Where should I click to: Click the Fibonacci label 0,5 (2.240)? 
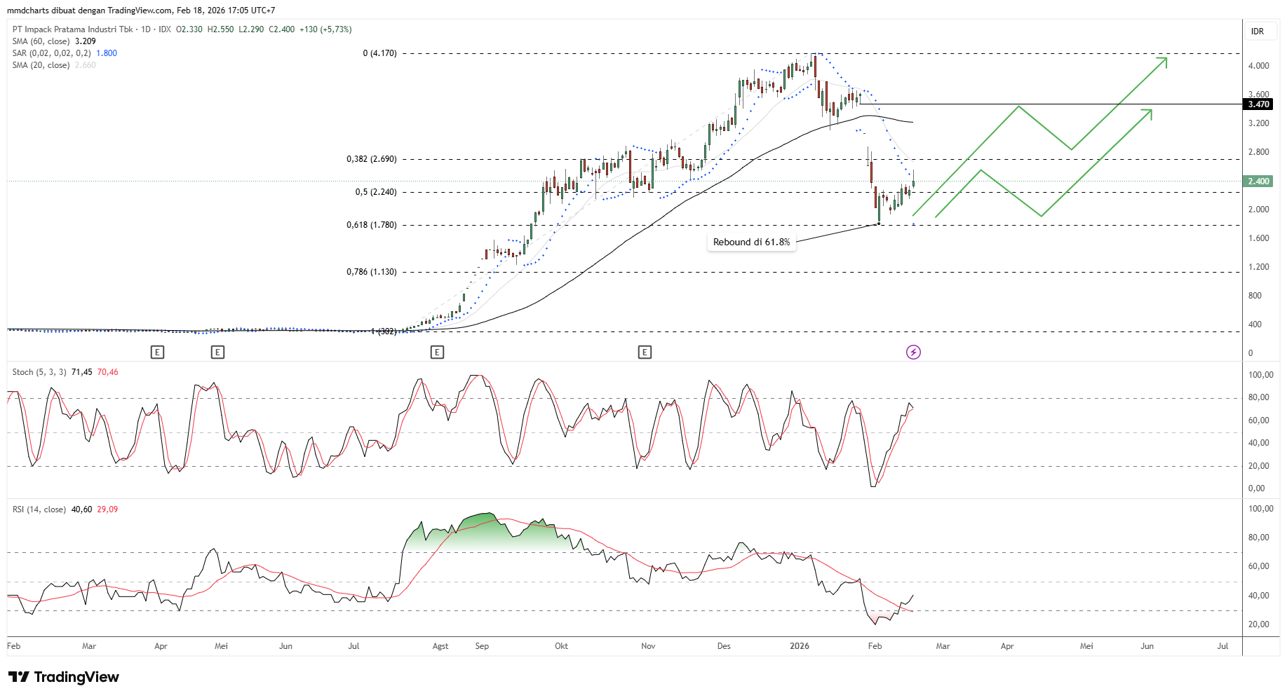(x=376, y=192)
